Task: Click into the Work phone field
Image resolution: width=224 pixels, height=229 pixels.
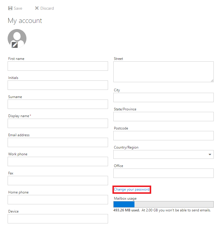Action: (58, 161)
